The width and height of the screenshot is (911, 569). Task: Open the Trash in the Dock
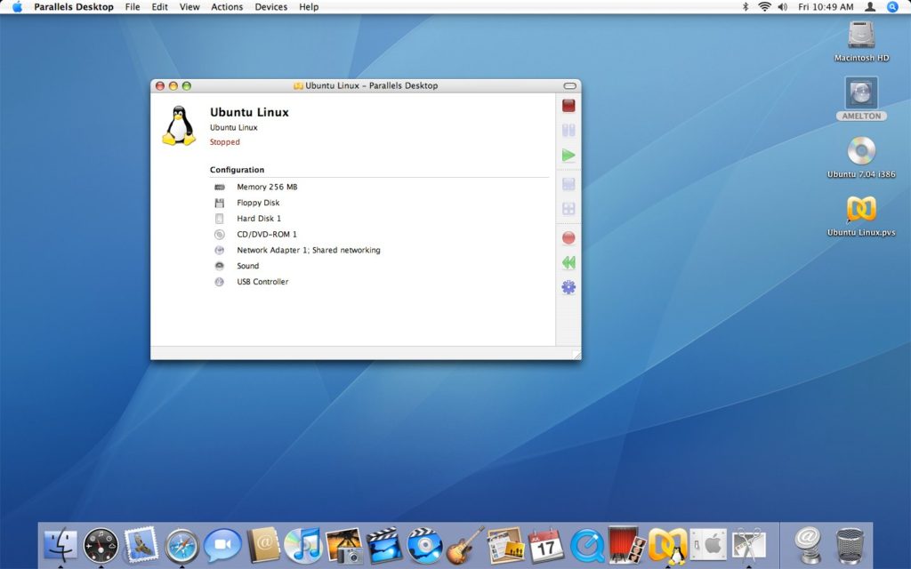point(850,545)
